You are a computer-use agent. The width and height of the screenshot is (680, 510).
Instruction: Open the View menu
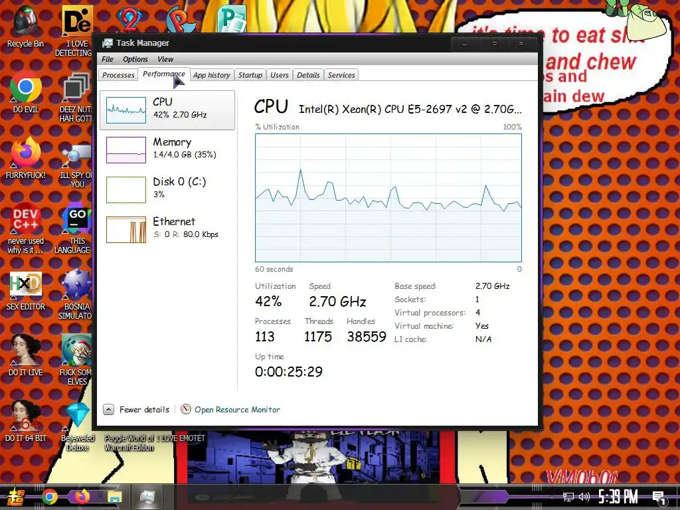[x=165, y=59]
